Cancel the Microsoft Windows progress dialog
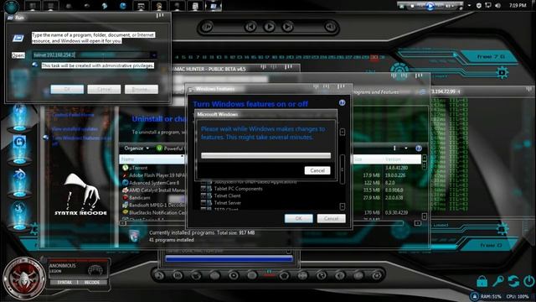This screenshot has height=302, width=536. [317, 170]
